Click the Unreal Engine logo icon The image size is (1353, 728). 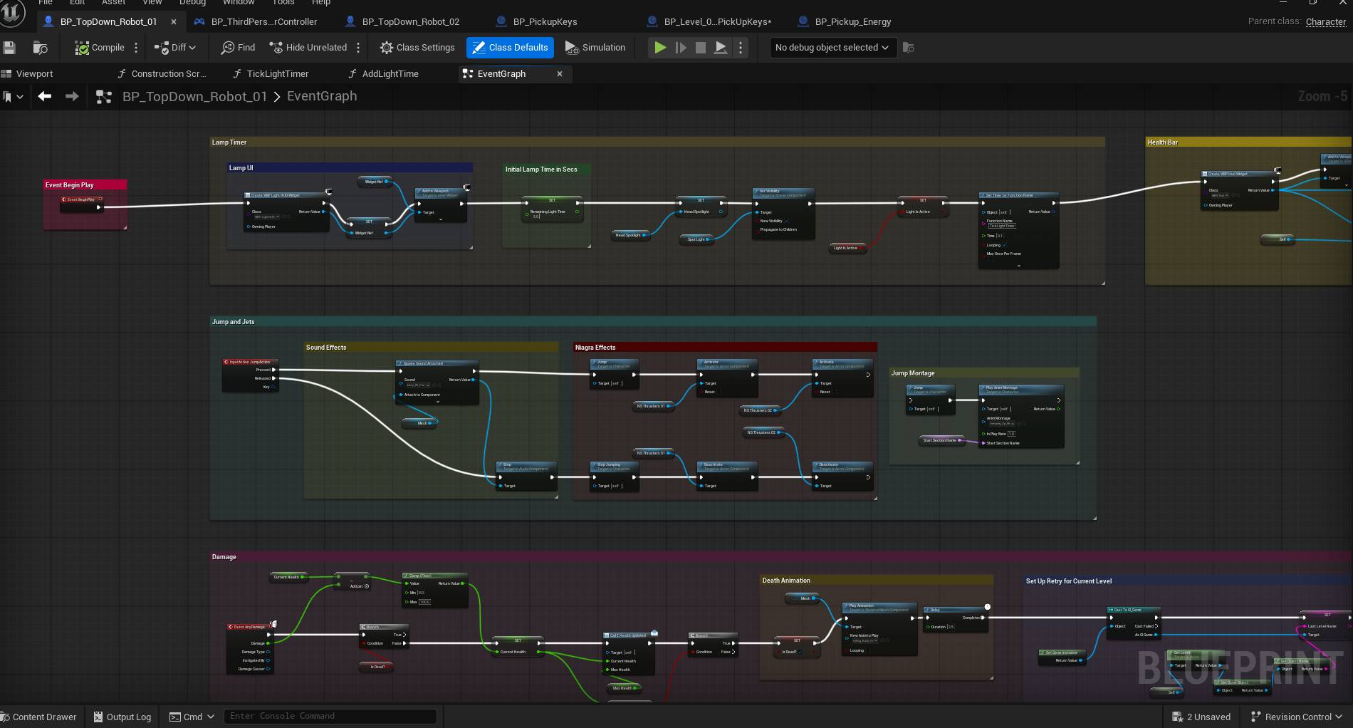pyautogui.click(x=12, y=12)
